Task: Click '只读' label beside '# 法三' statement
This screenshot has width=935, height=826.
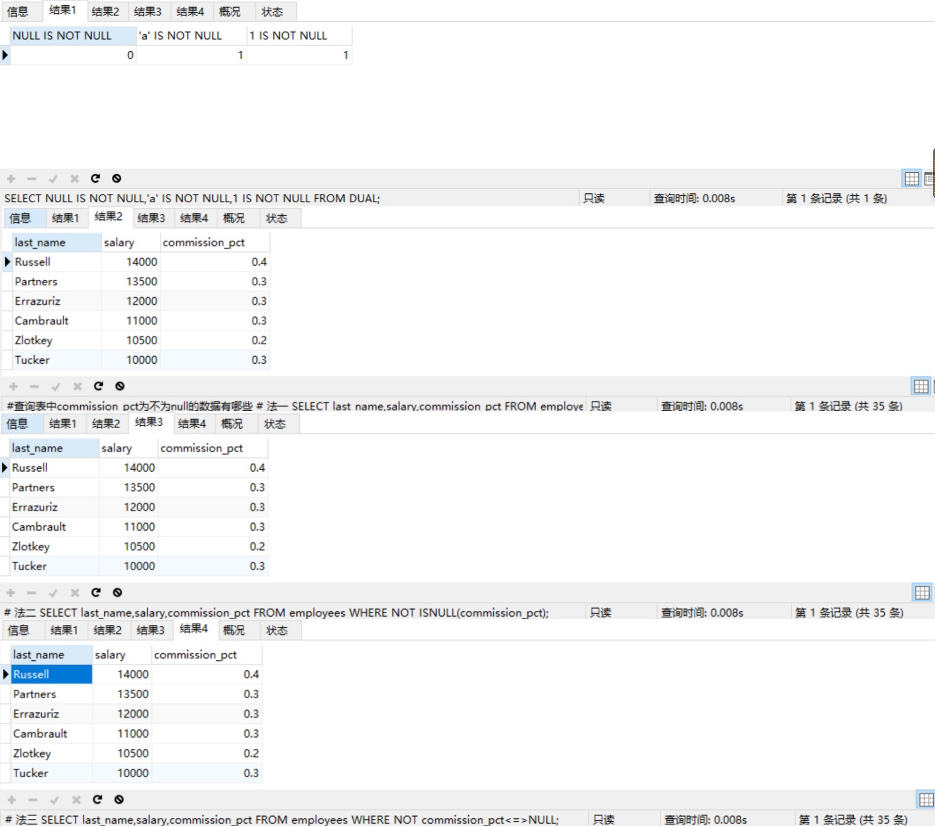Action: click(x=603, y=820)
